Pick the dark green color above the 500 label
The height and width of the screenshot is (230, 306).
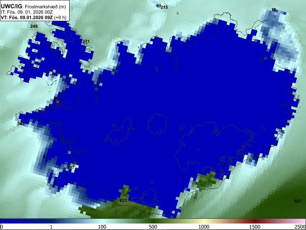(x=153, y=221)
